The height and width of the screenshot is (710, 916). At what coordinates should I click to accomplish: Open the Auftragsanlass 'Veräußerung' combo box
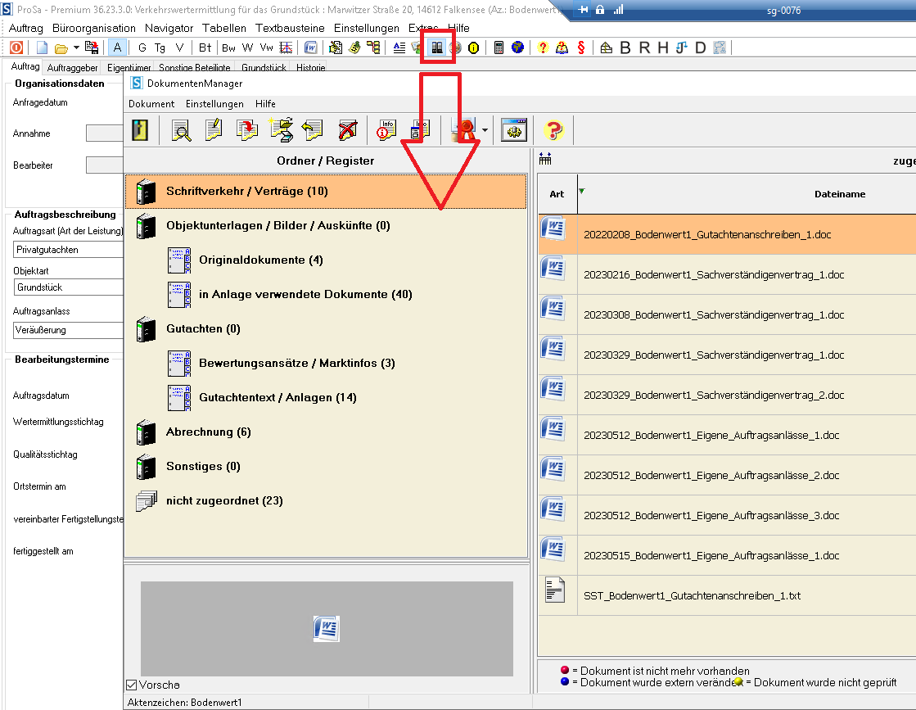pyautogui.click(x=68, y=330)
